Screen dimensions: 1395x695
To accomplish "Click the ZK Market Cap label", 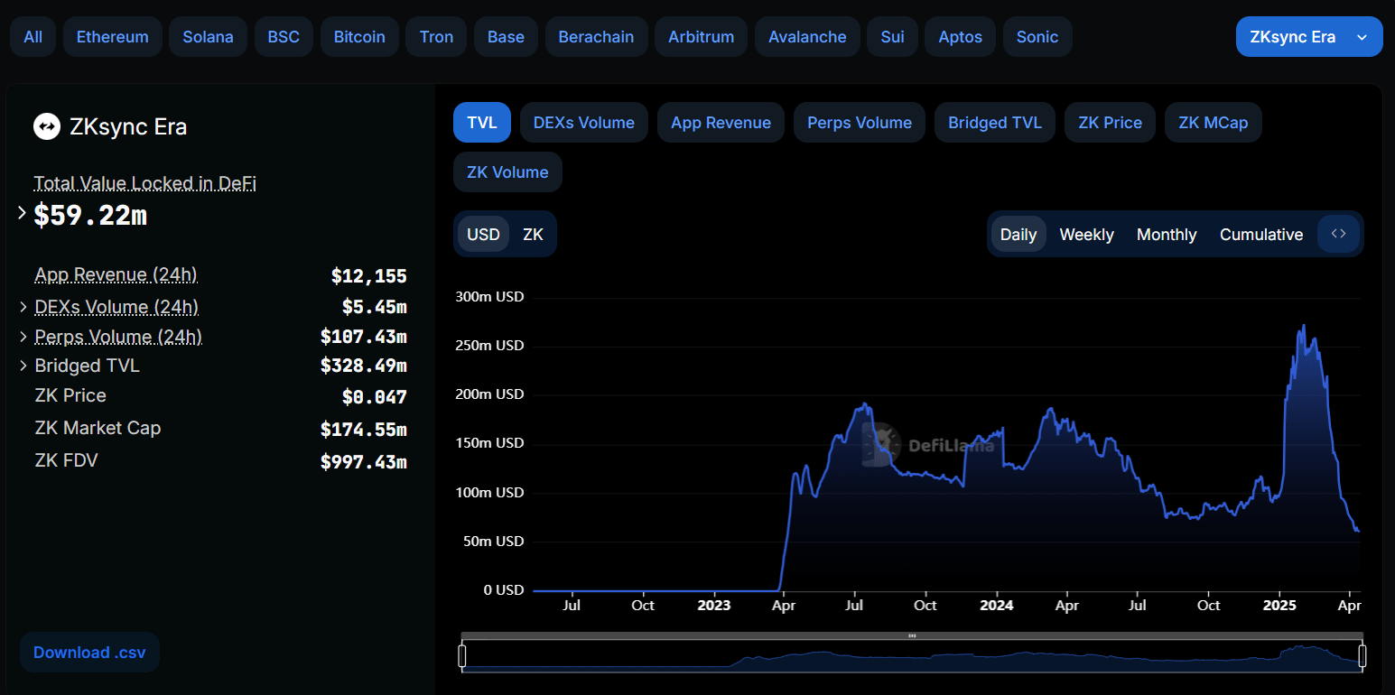I will click(x=98, y=428).
